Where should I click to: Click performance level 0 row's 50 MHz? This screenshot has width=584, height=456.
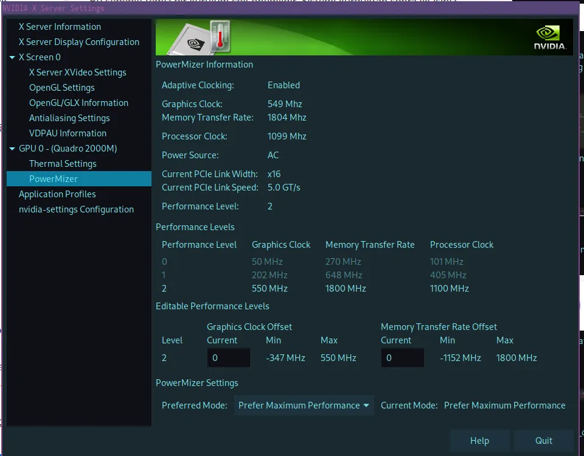[x=267, y=262]
